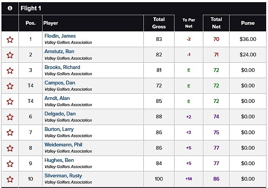
Task: Star the Burton, Larry row
Action: (10, 133)
